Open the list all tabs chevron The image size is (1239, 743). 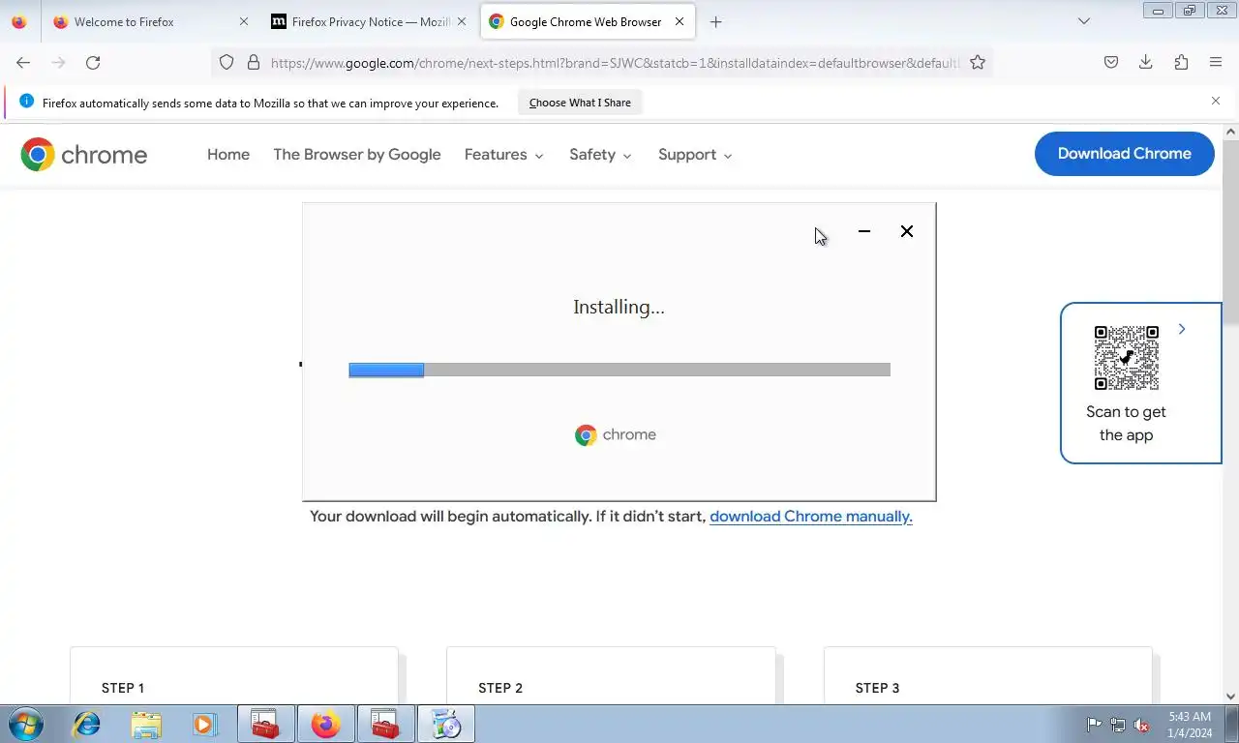[1084, 21]
